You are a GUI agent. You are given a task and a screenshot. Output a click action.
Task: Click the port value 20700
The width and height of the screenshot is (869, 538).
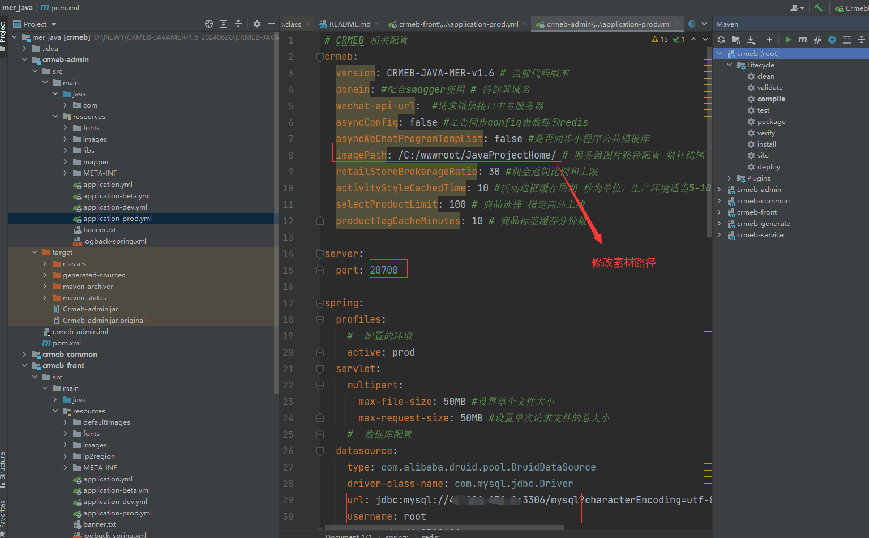pos(384,270)
